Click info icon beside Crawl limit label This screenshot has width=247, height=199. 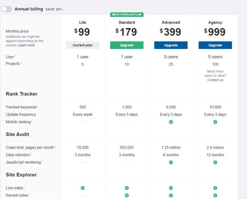(56, 146)
